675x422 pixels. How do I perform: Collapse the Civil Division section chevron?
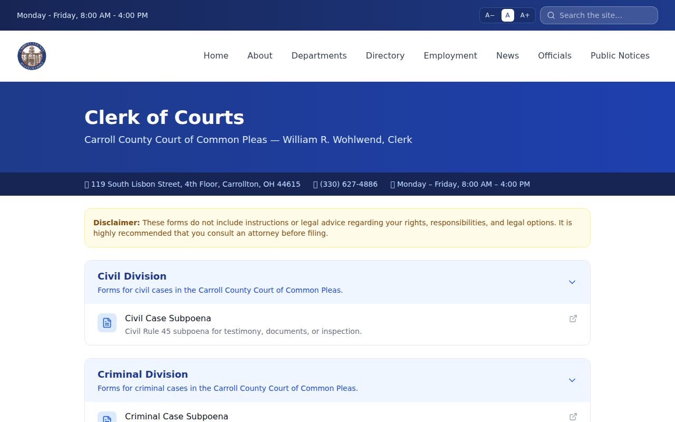point(572,282)
